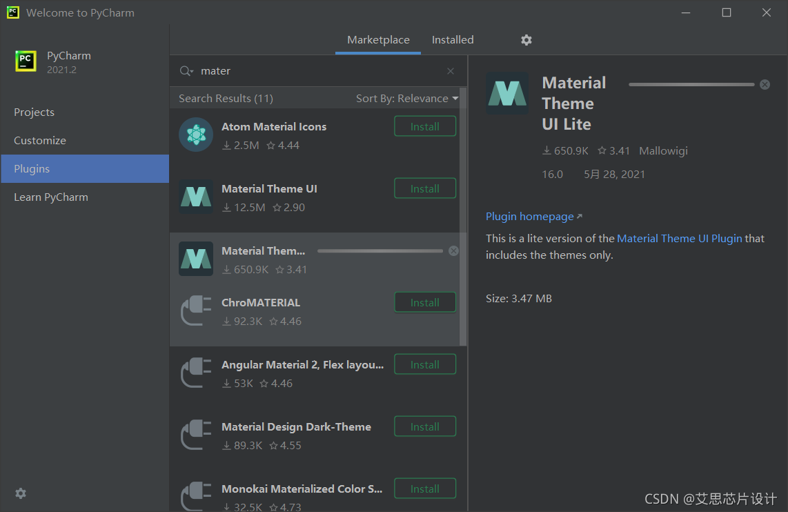Install the Material Design Dark-Theme plugin

425,426
